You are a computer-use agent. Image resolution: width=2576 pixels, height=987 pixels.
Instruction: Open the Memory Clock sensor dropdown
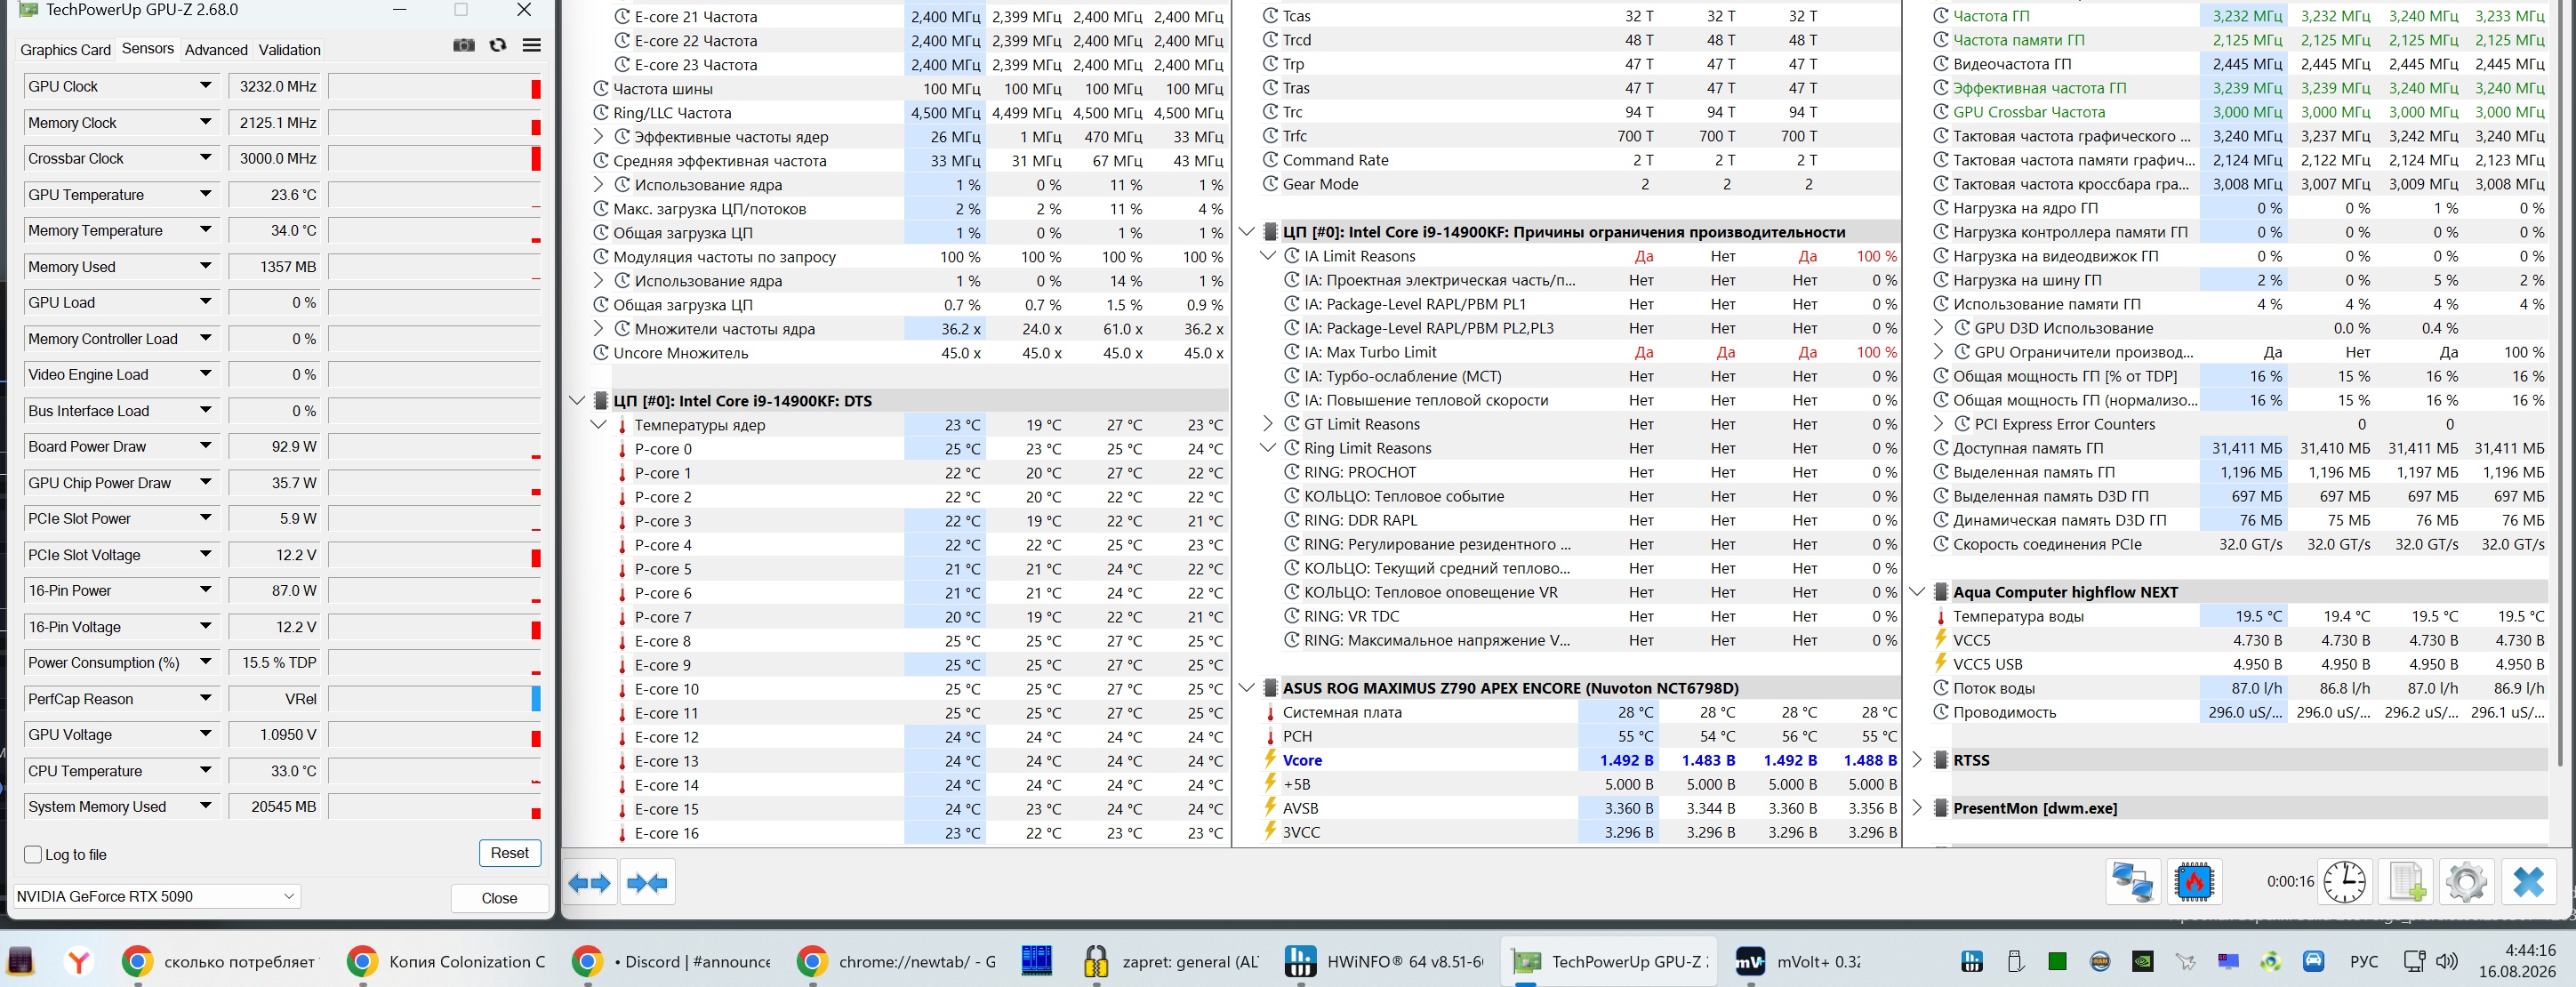pos(205,123)
